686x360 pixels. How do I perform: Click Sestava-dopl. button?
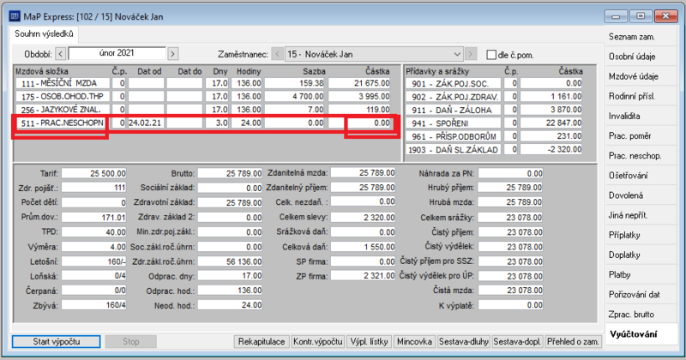[x=517, y=342]
